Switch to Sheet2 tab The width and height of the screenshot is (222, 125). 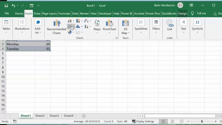click(40, 116)
